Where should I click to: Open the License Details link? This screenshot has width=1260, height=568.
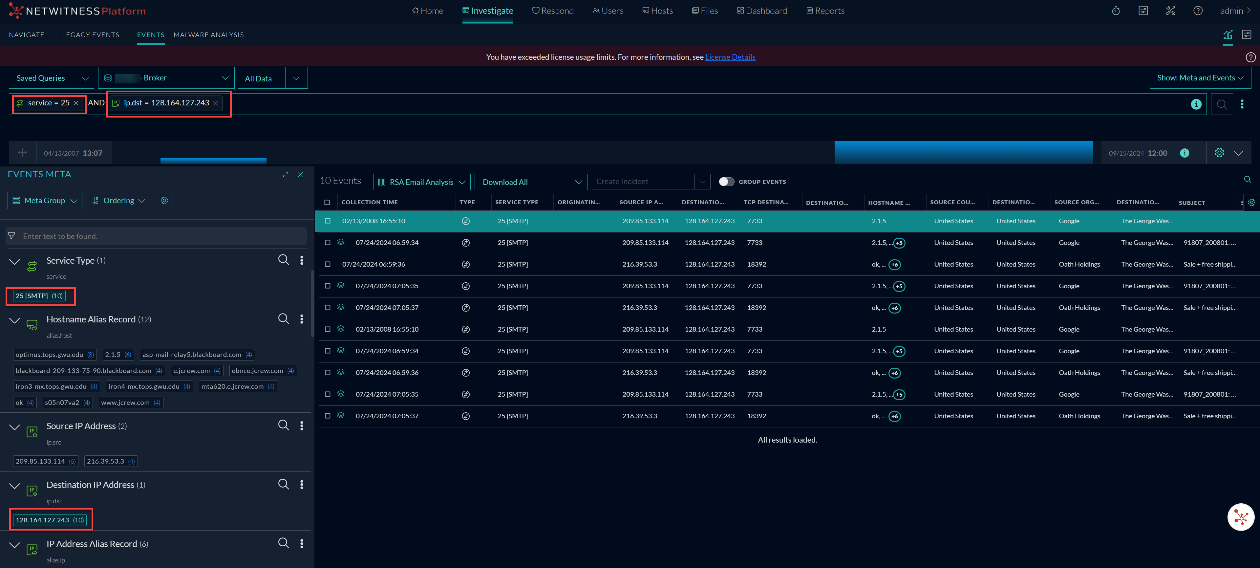[730, 57]
